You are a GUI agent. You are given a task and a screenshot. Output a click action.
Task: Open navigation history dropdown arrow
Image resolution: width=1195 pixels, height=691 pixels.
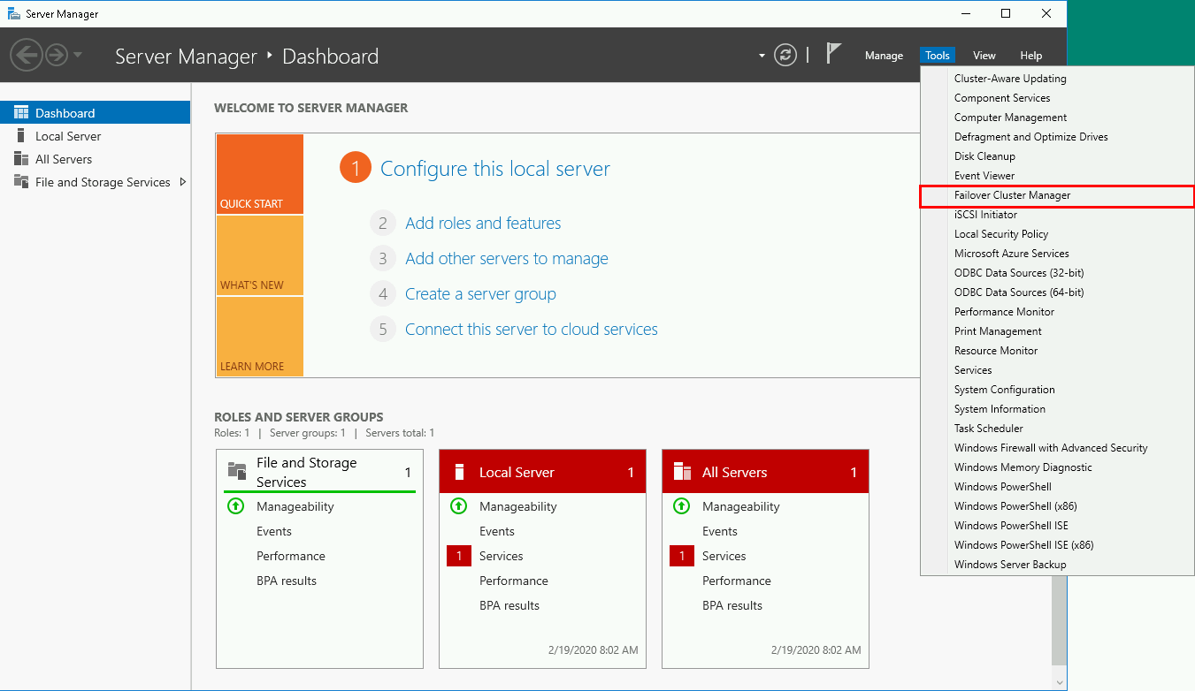[x=78, y=56]
